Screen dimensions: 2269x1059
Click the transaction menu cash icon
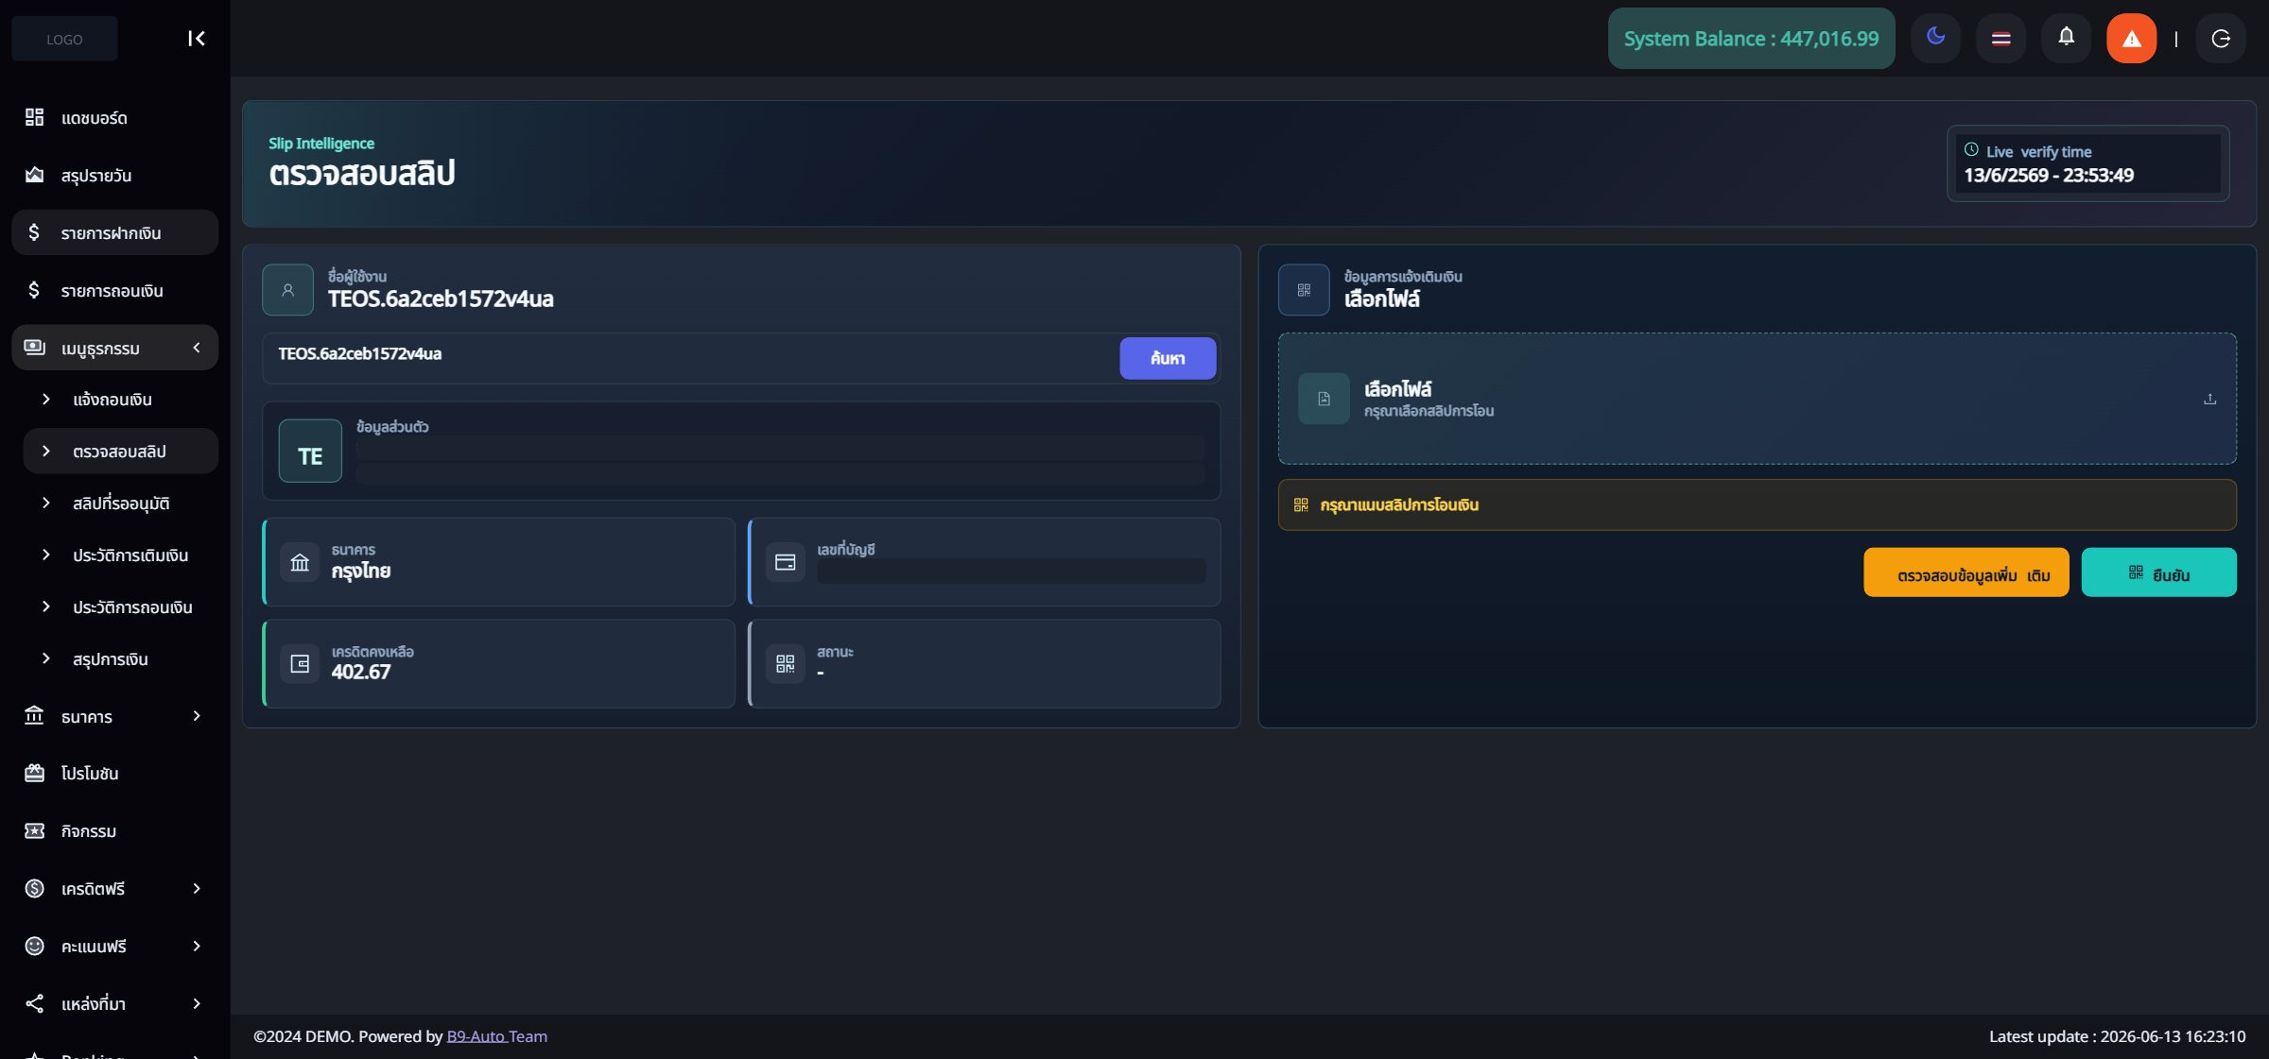pyautogui.click(x=35, y=348)
